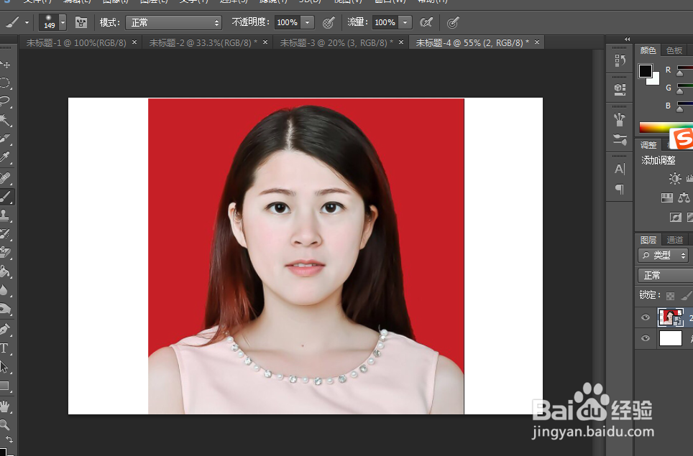Select the Pen tool
Image resolution: width=693 pixels, height=456 pixels.
click(x=5, y=329)
